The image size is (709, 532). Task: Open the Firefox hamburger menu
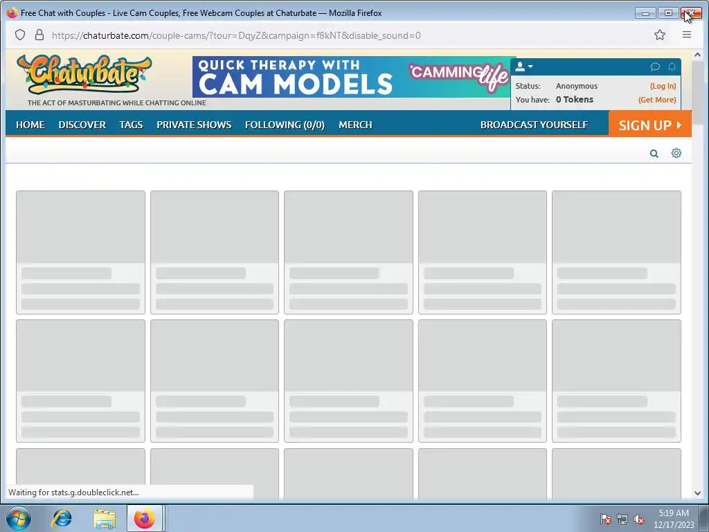[686, 35]
